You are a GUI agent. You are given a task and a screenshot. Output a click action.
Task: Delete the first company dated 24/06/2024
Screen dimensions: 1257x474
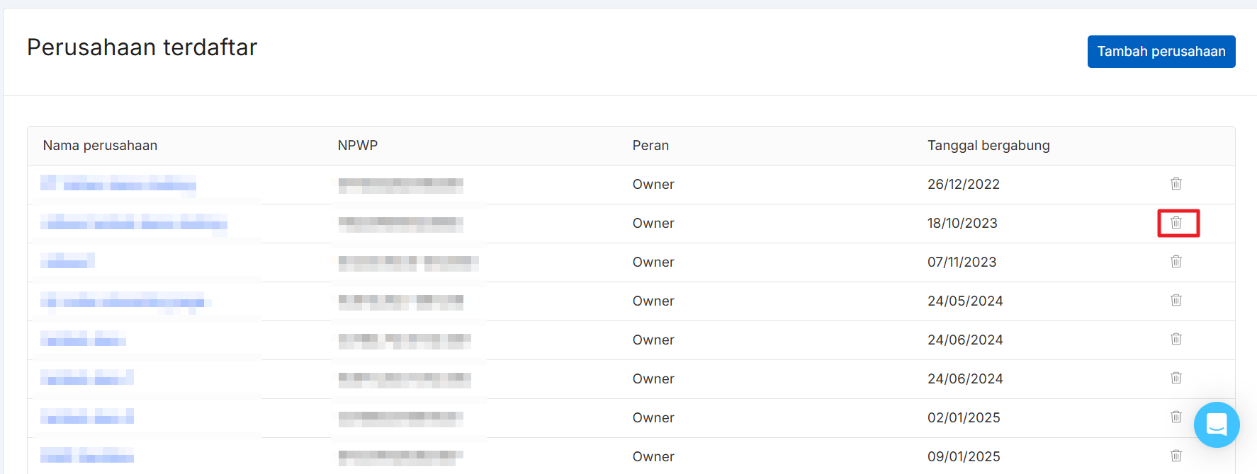coord(1176,340)
